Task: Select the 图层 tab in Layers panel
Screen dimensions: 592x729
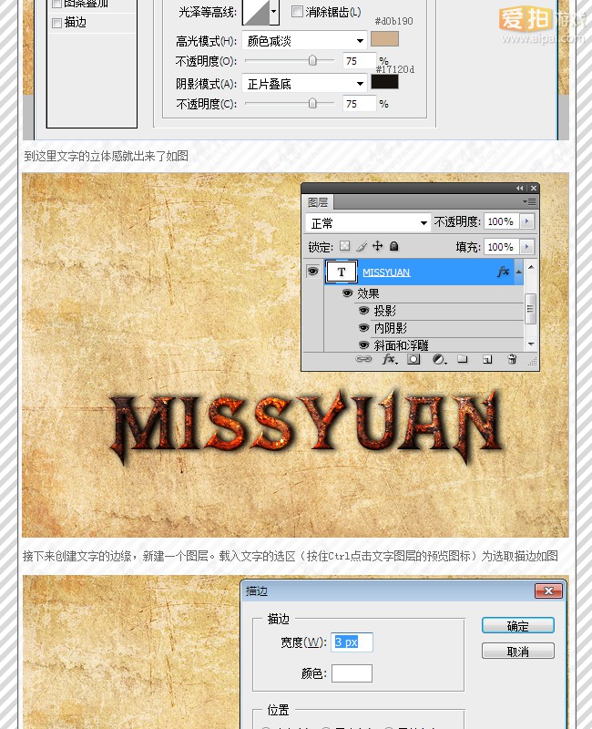Action: pos(318,202)
